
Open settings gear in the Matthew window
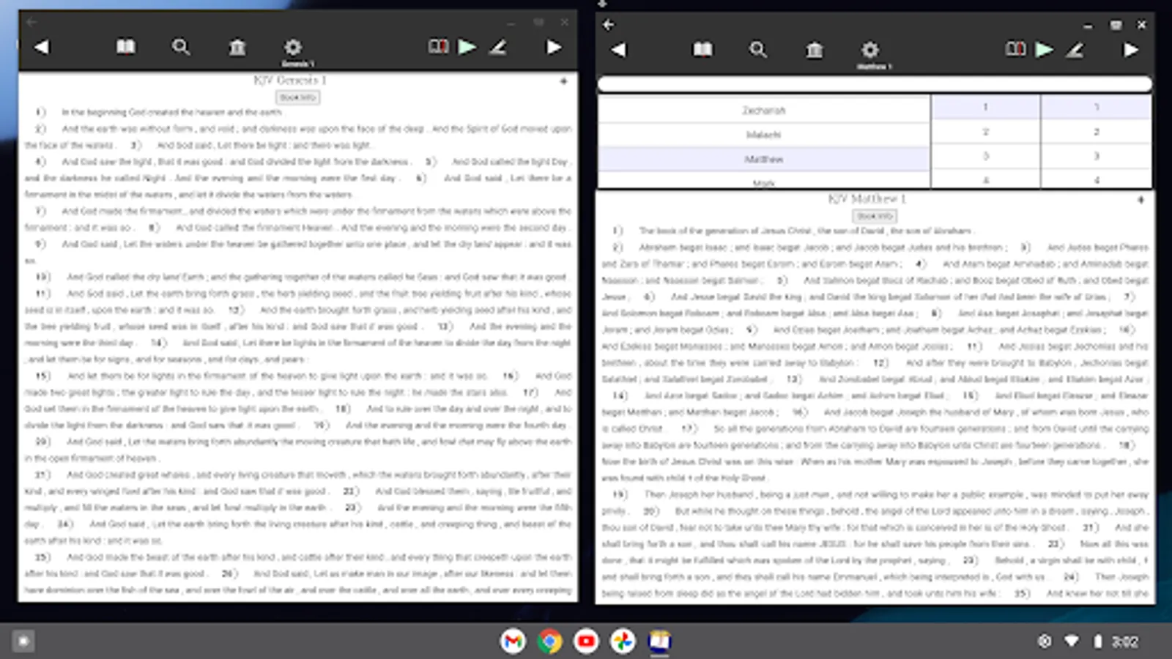pyautogui.click(x=870, y=51)
